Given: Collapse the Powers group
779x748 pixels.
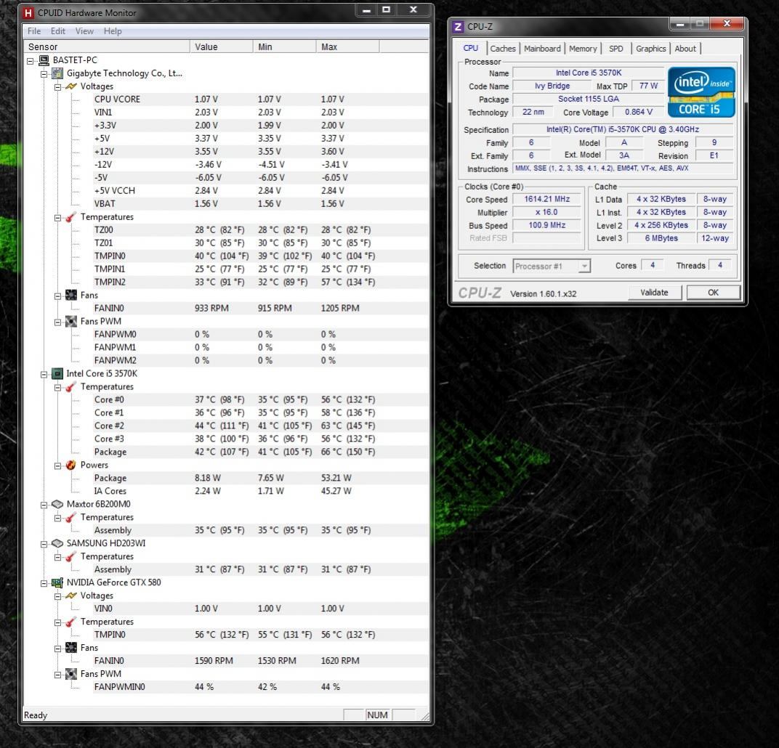Looking at the screenshot, I should point(57,466).
